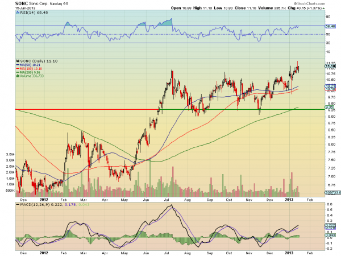
Task: Click the -0.2 label on the MACD axis
Action: pos(329,249)
